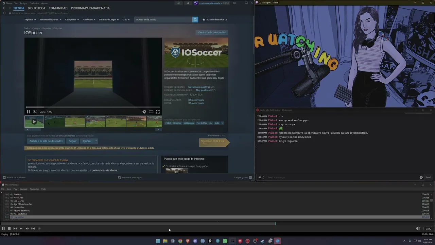Open the music player File menu

(x=3, y=189)
